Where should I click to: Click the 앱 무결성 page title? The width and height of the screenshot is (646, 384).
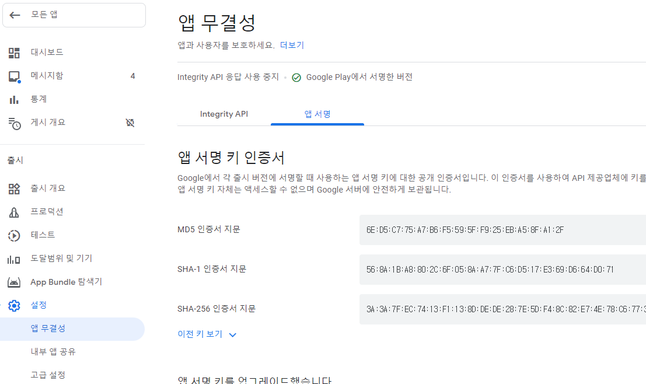point(217,23)
